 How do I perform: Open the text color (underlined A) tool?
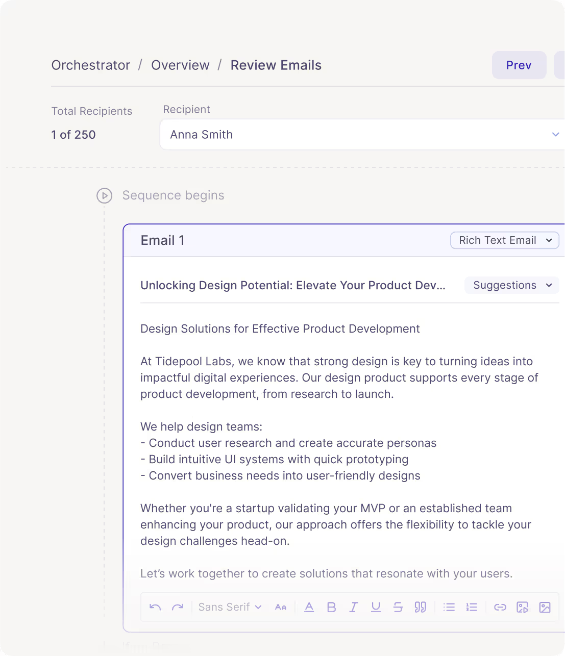pyautogui.click(x=309, y=607)
